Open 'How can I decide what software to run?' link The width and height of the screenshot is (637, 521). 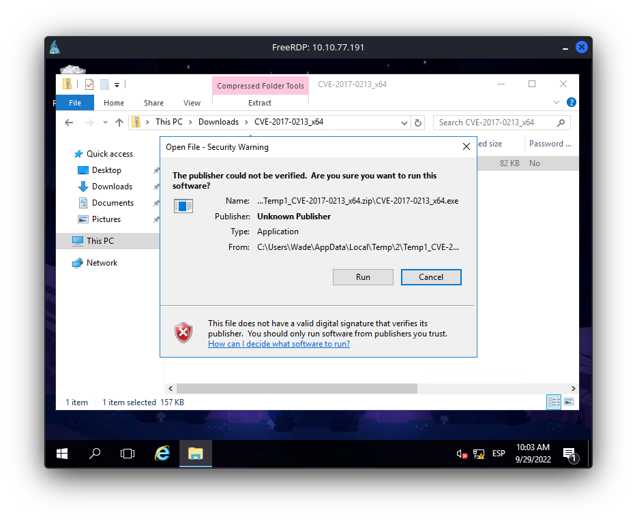(279, 344)
